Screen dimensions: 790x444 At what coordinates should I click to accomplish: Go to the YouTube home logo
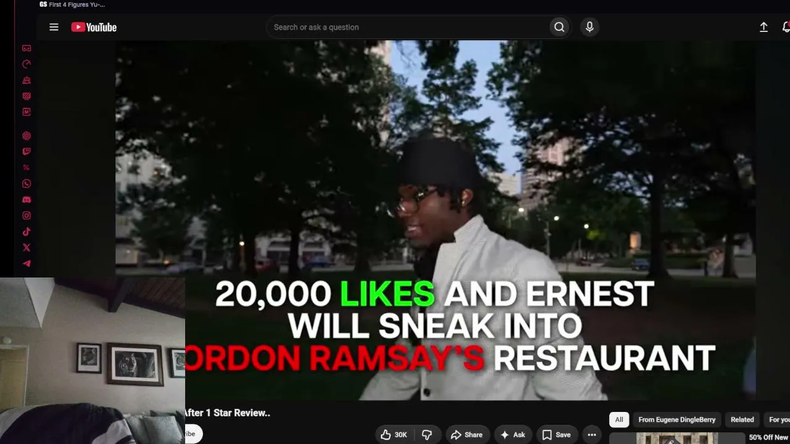94,27
